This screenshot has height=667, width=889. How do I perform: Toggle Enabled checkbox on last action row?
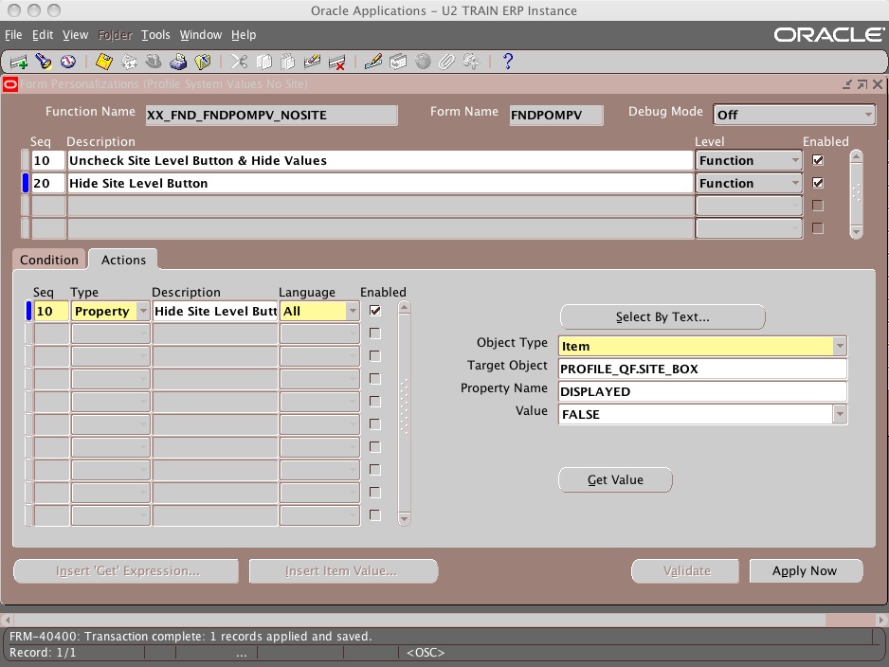click(x=374, y=515)
